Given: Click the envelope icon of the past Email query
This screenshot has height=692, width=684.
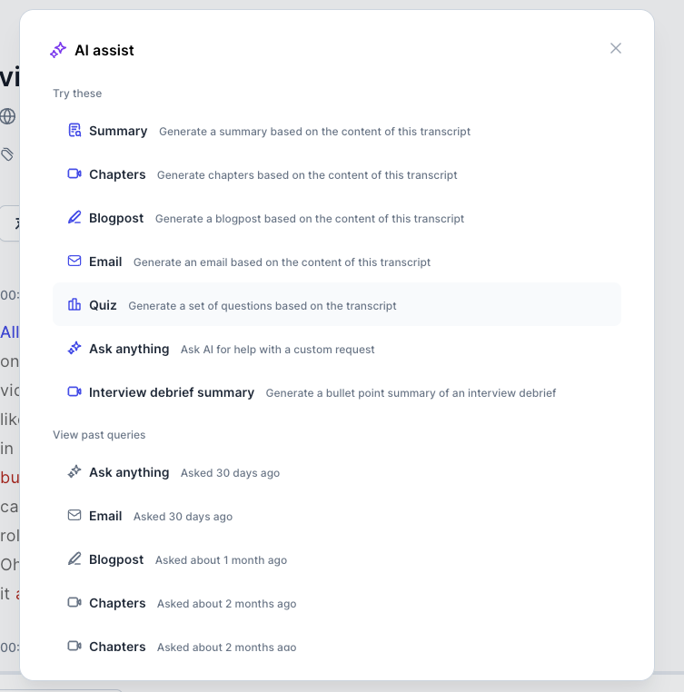Looking at the screenshot, I should tap(74, 516).
